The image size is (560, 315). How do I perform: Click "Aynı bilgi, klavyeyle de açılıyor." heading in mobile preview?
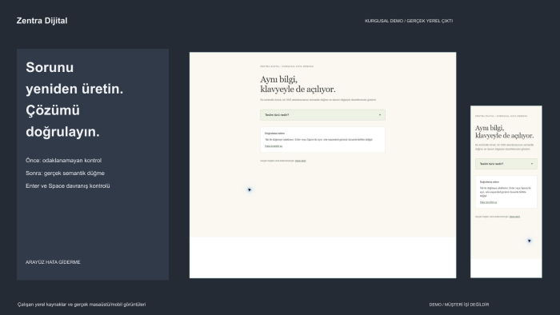(x=504, y=132)
